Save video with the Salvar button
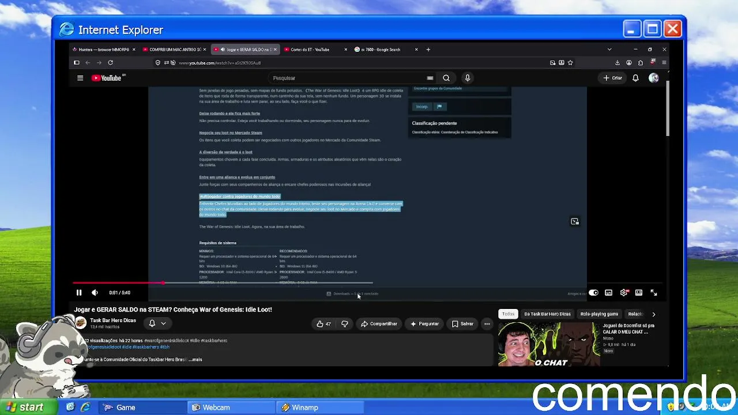This screenshot has height=415, width=738. (x=463, y=324)
